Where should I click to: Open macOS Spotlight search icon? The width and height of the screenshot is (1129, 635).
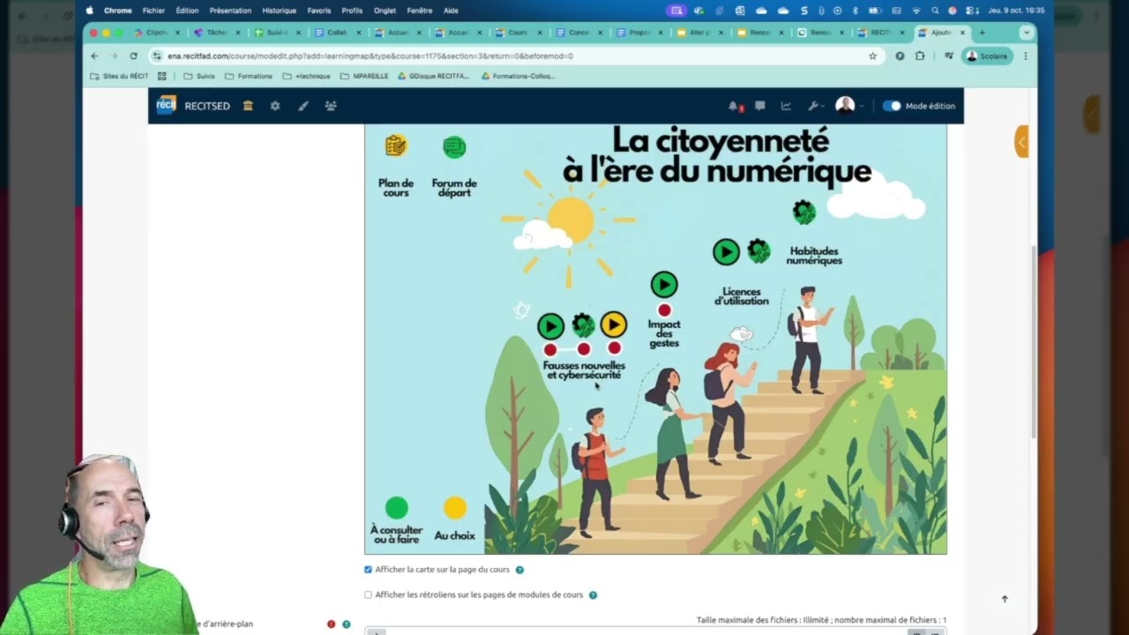(935, 11)
